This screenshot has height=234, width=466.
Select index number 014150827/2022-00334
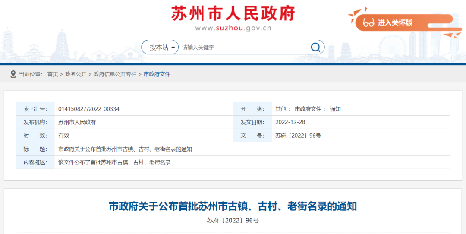pos(89,109)
